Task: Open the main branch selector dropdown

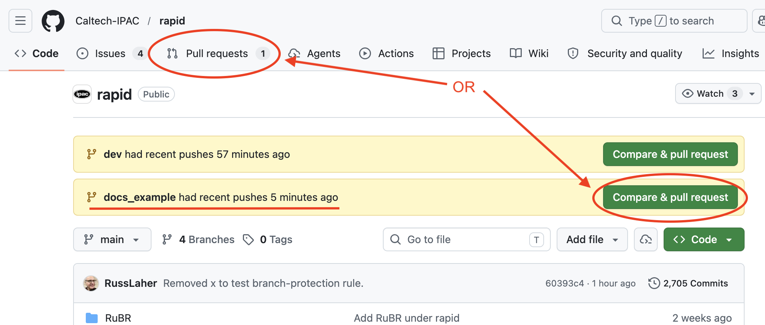Action: pos(112,239)
